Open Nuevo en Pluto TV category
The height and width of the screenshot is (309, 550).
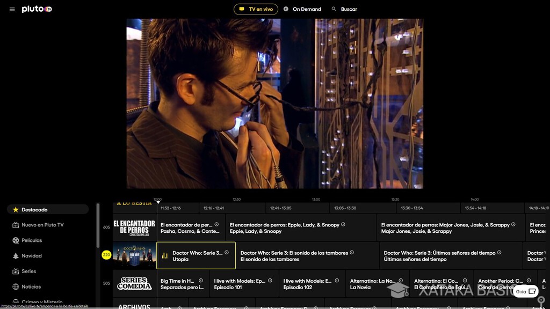pyautogui.click(x=42, y=225)
